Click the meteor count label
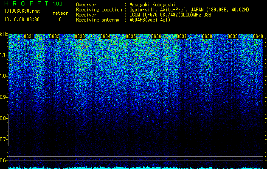The width and height of the screenshot is (267, 169). point(60,13)
